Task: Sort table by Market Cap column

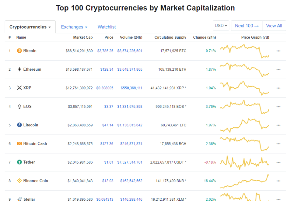Action: [83, 37]
